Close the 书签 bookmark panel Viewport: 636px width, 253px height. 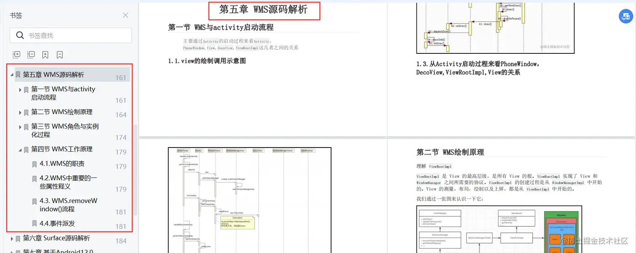coord(125,15)
